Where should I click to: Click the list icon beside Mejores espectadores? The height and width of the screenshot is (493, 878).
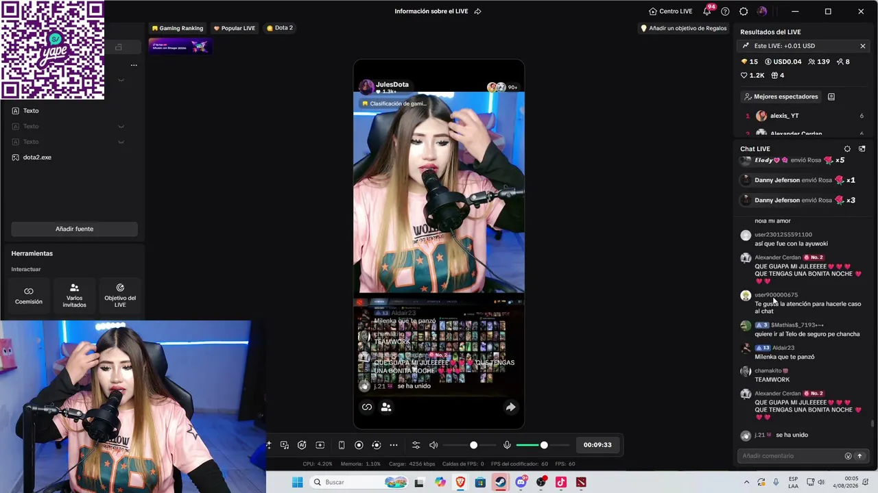pyautogui.click(x=831, y=97)
